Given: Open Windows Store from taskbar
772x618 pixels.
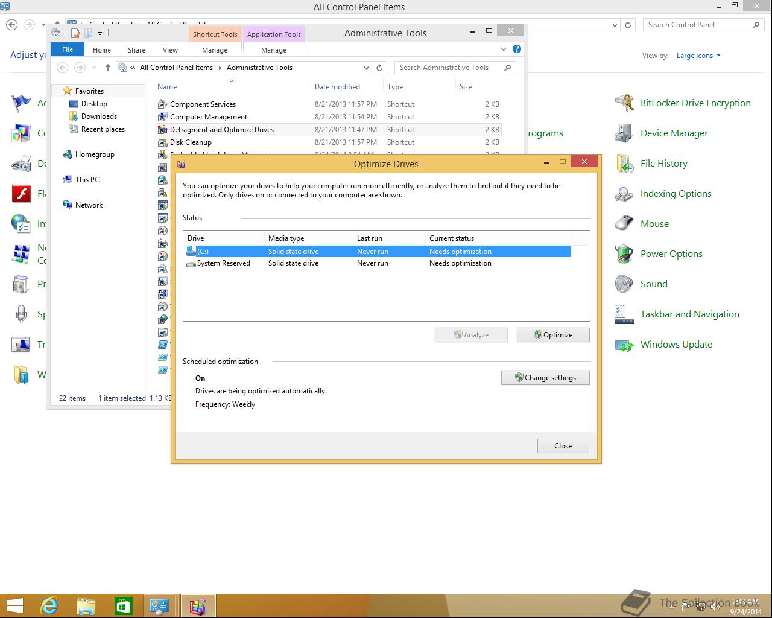Looking at the screenshot, I should [123, 606].
